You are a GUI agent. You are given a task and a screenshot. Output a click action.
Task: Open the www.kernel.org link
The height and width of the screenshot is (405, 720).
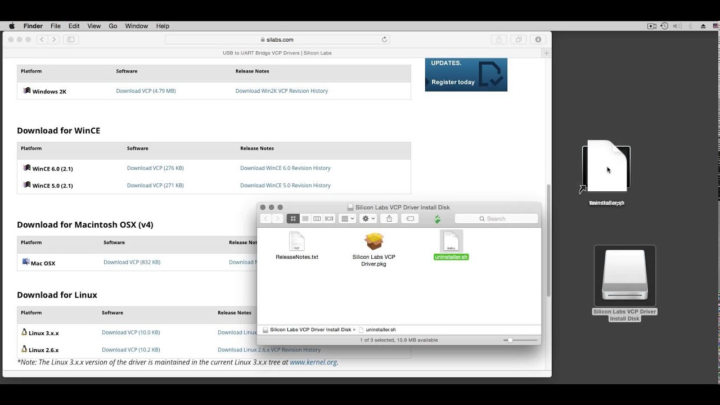coord(313,362)
